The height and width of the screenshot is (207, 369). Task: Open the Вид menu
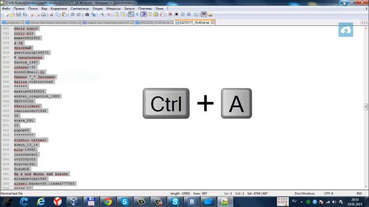point(44,9)
